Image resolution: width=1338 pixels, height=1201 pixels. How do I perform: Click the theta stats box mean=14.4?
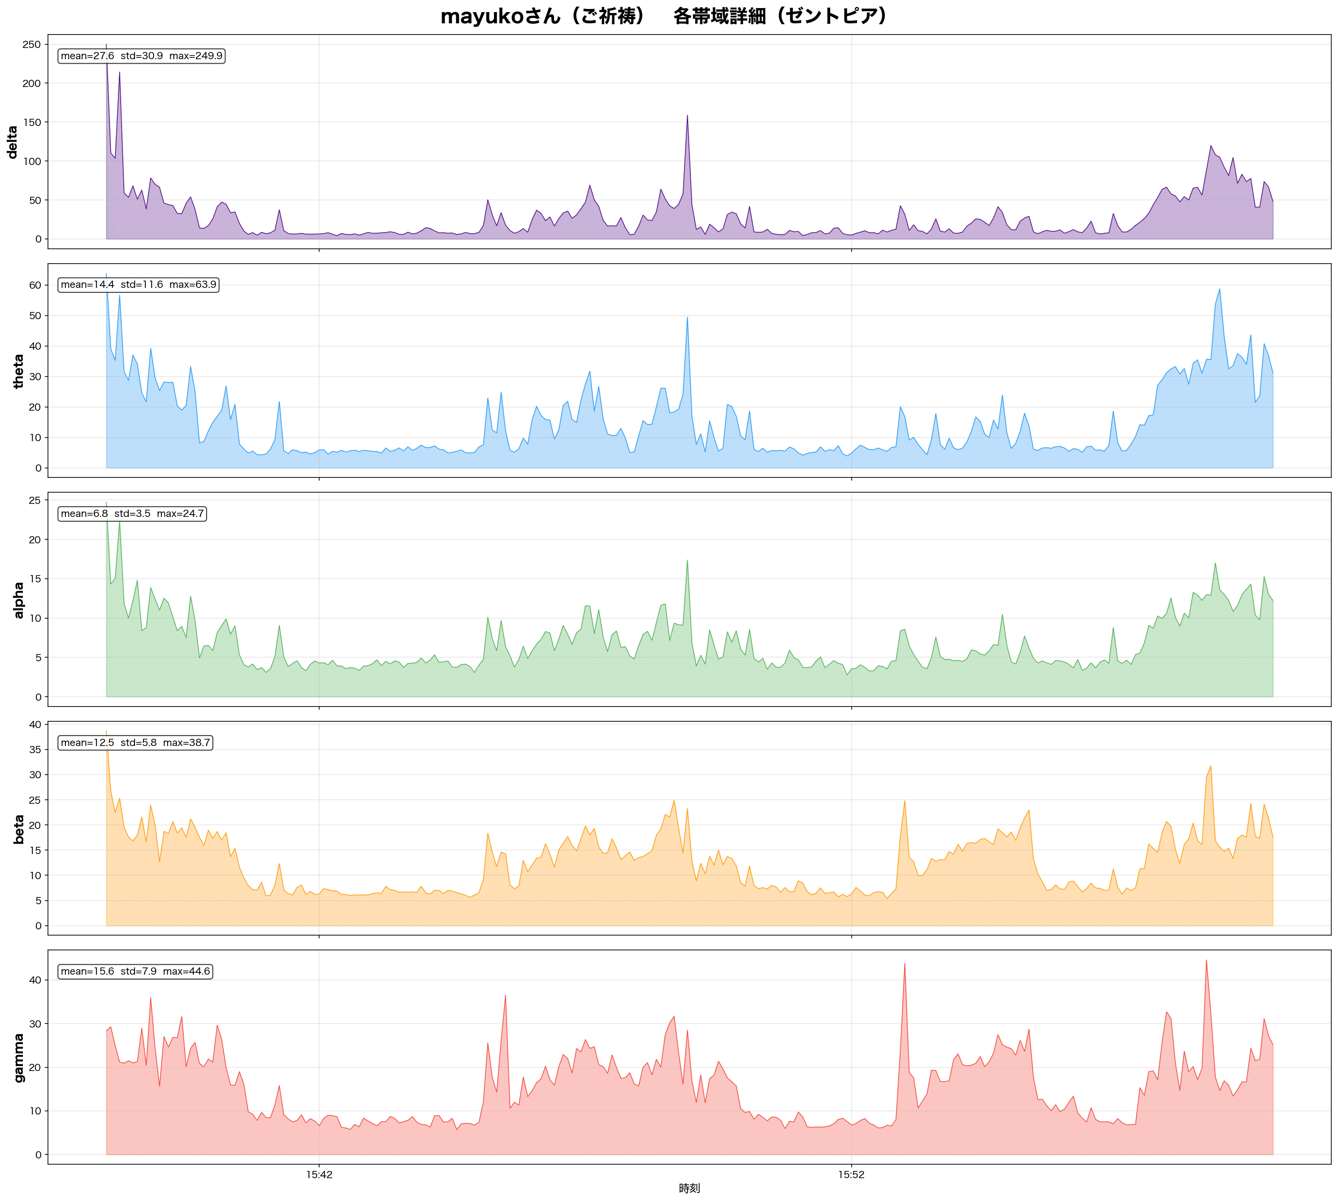pos(139,284)
